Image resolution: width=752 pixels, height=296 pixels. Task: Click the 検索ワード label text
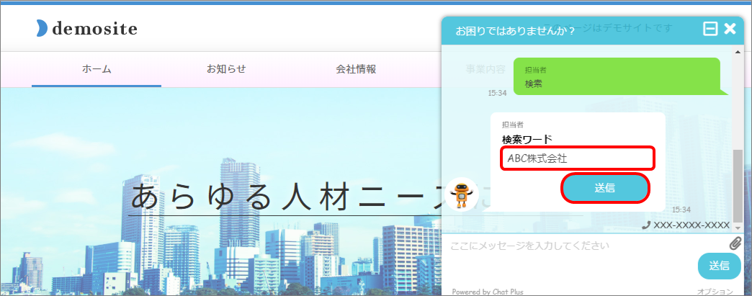tap(527, 140)
